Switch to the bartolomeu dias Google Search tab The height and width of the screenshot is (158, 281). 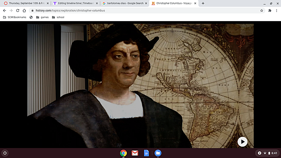(125, 3)
